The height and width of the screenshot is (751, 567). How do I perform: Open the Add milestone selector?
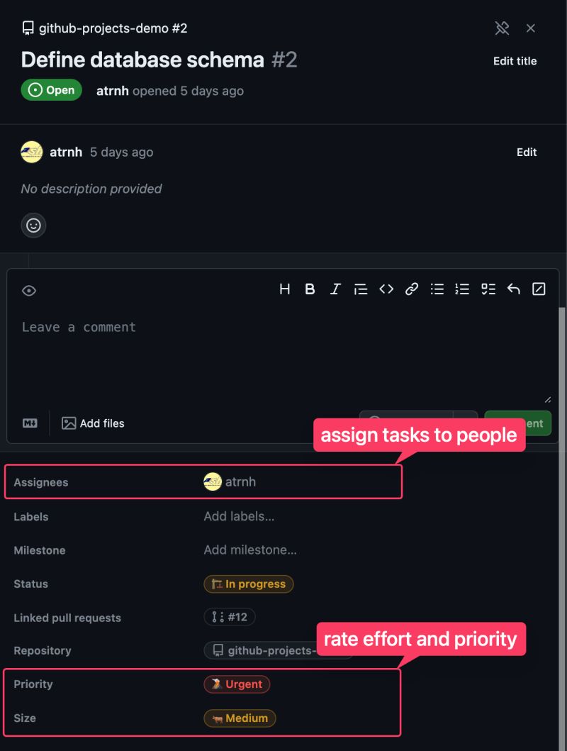tap(249, 550)
